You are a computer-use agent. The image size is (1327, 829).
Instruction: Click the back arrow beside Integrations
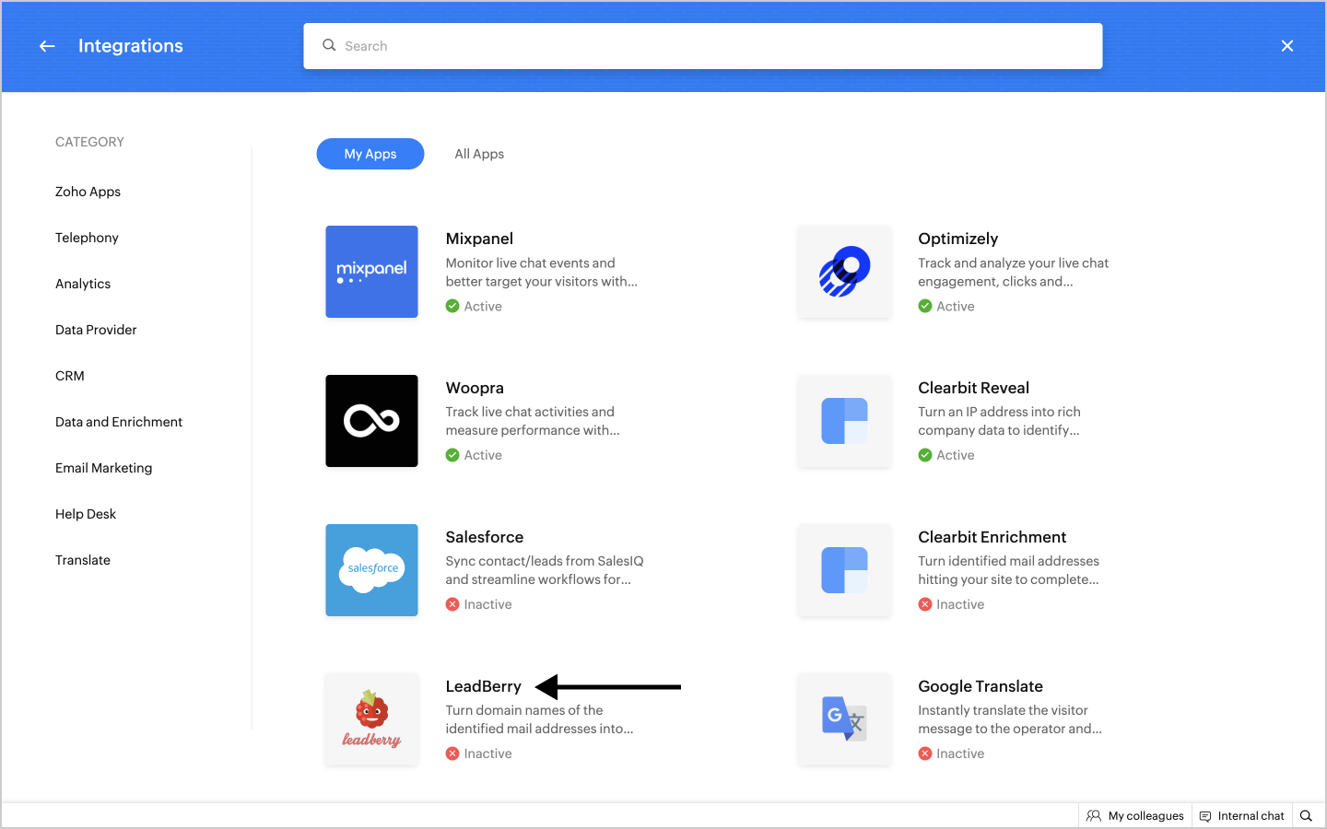(x=47, y=46)
